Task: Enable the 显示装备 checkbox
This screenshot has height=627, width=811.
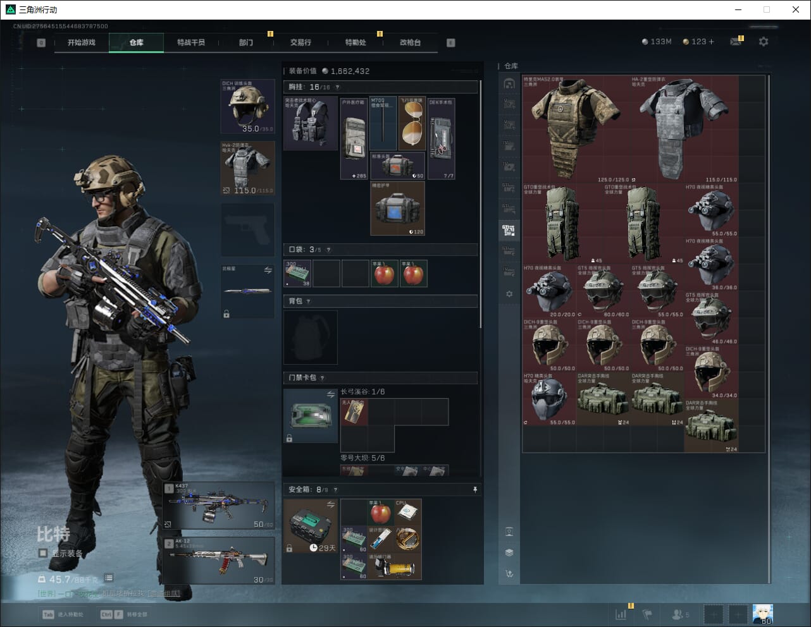Action: click(x=43, y=553)
